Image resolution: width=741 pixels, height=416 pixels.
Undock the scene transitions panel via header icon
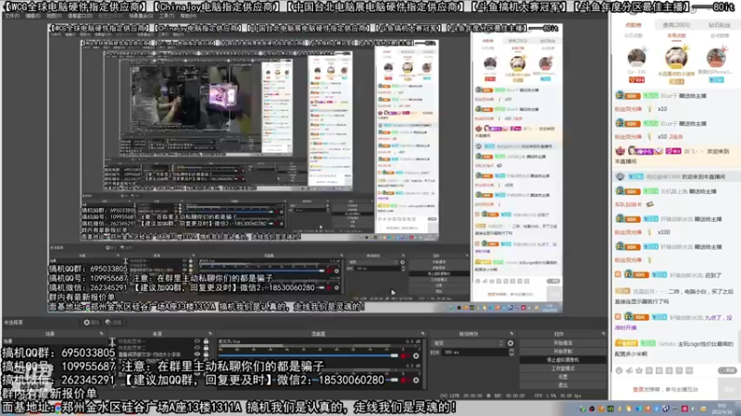click(511, 334)
